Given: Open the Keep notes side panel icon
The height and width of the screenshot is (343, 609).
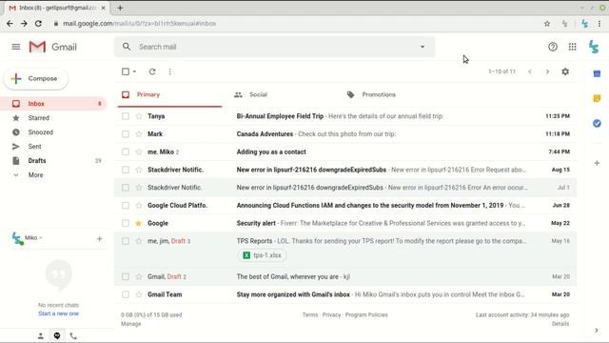Looking at the screenshot, I should tap(597, 98).
